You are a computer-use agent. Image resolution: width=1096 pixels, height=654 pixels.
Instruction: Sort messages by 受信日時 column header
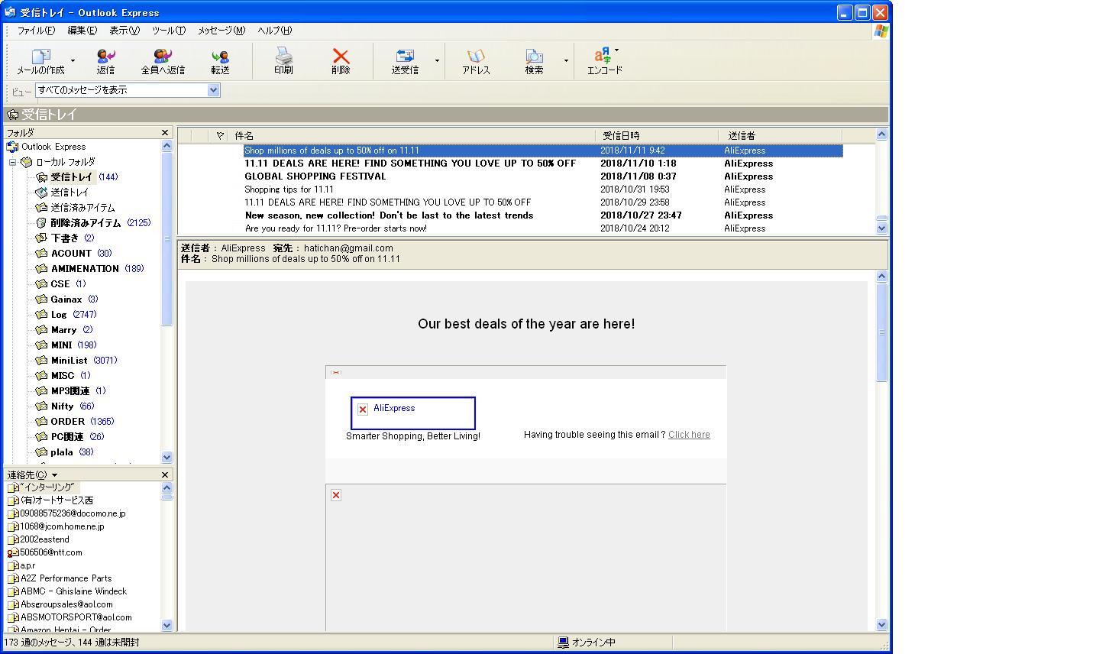coord(655,135)
